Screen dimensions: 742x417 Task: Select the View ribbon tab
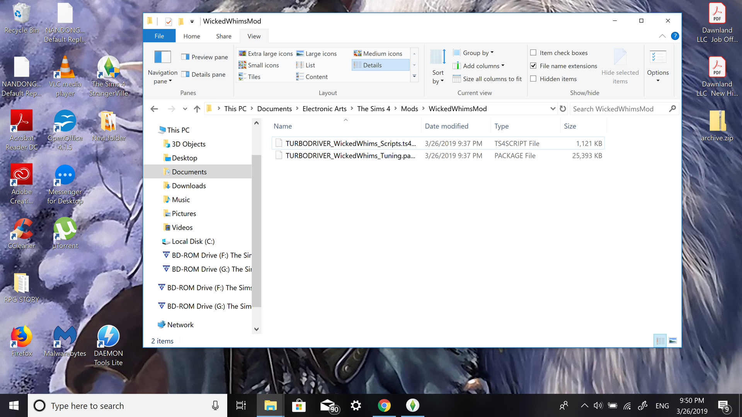pos(254,36)
